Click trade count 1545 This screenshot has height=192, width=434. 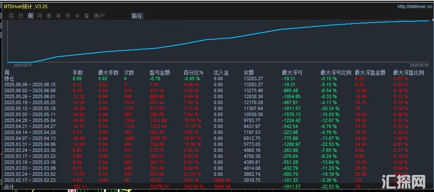coord(129,120)
